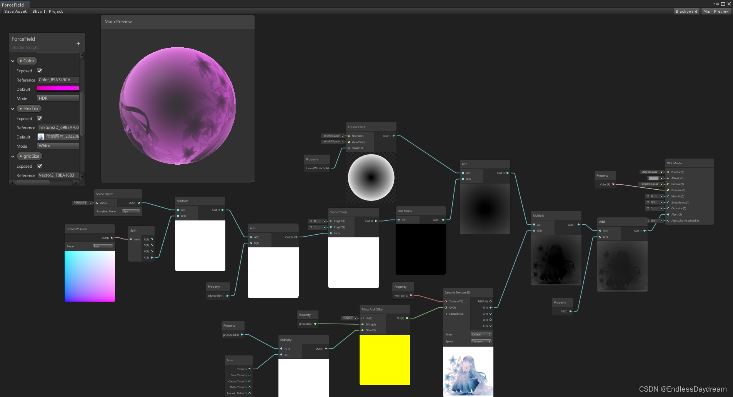Uncheck Exposed for the Color property
The width and height of the screenshot is (733, 397).
click(x=39, y=70)
